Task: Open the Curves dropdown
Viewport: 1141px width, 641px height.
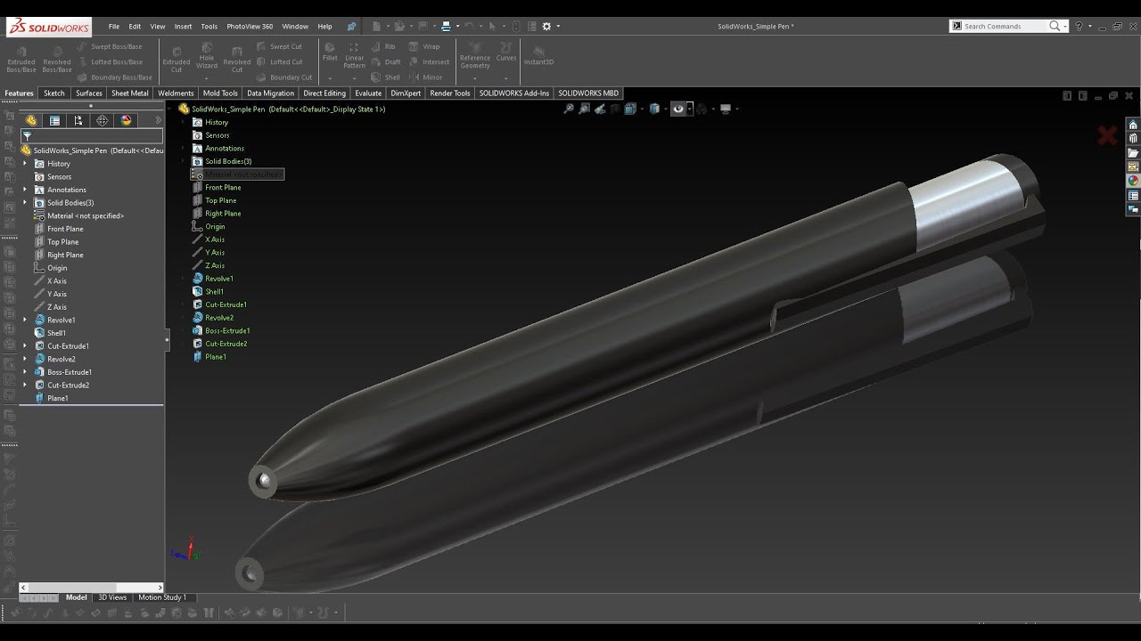Action: (x=506, y=78)
